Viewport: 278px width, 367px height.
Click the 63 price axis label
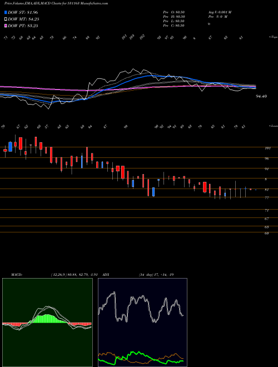pyautogui.click(x=267, y=227)
